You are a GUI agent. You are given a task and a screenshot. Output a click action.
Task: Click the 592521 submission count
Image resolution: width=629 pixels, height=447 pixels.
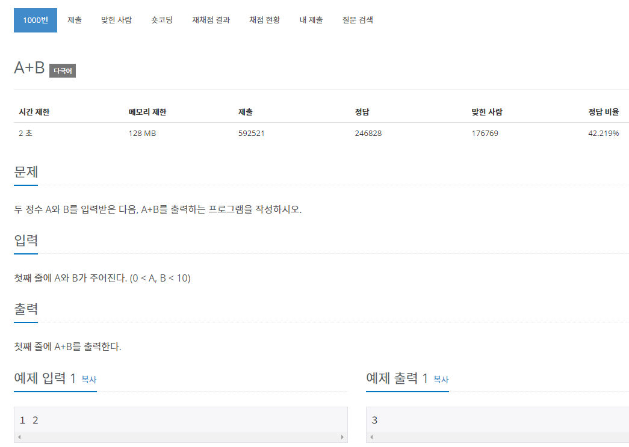[251, 134]
